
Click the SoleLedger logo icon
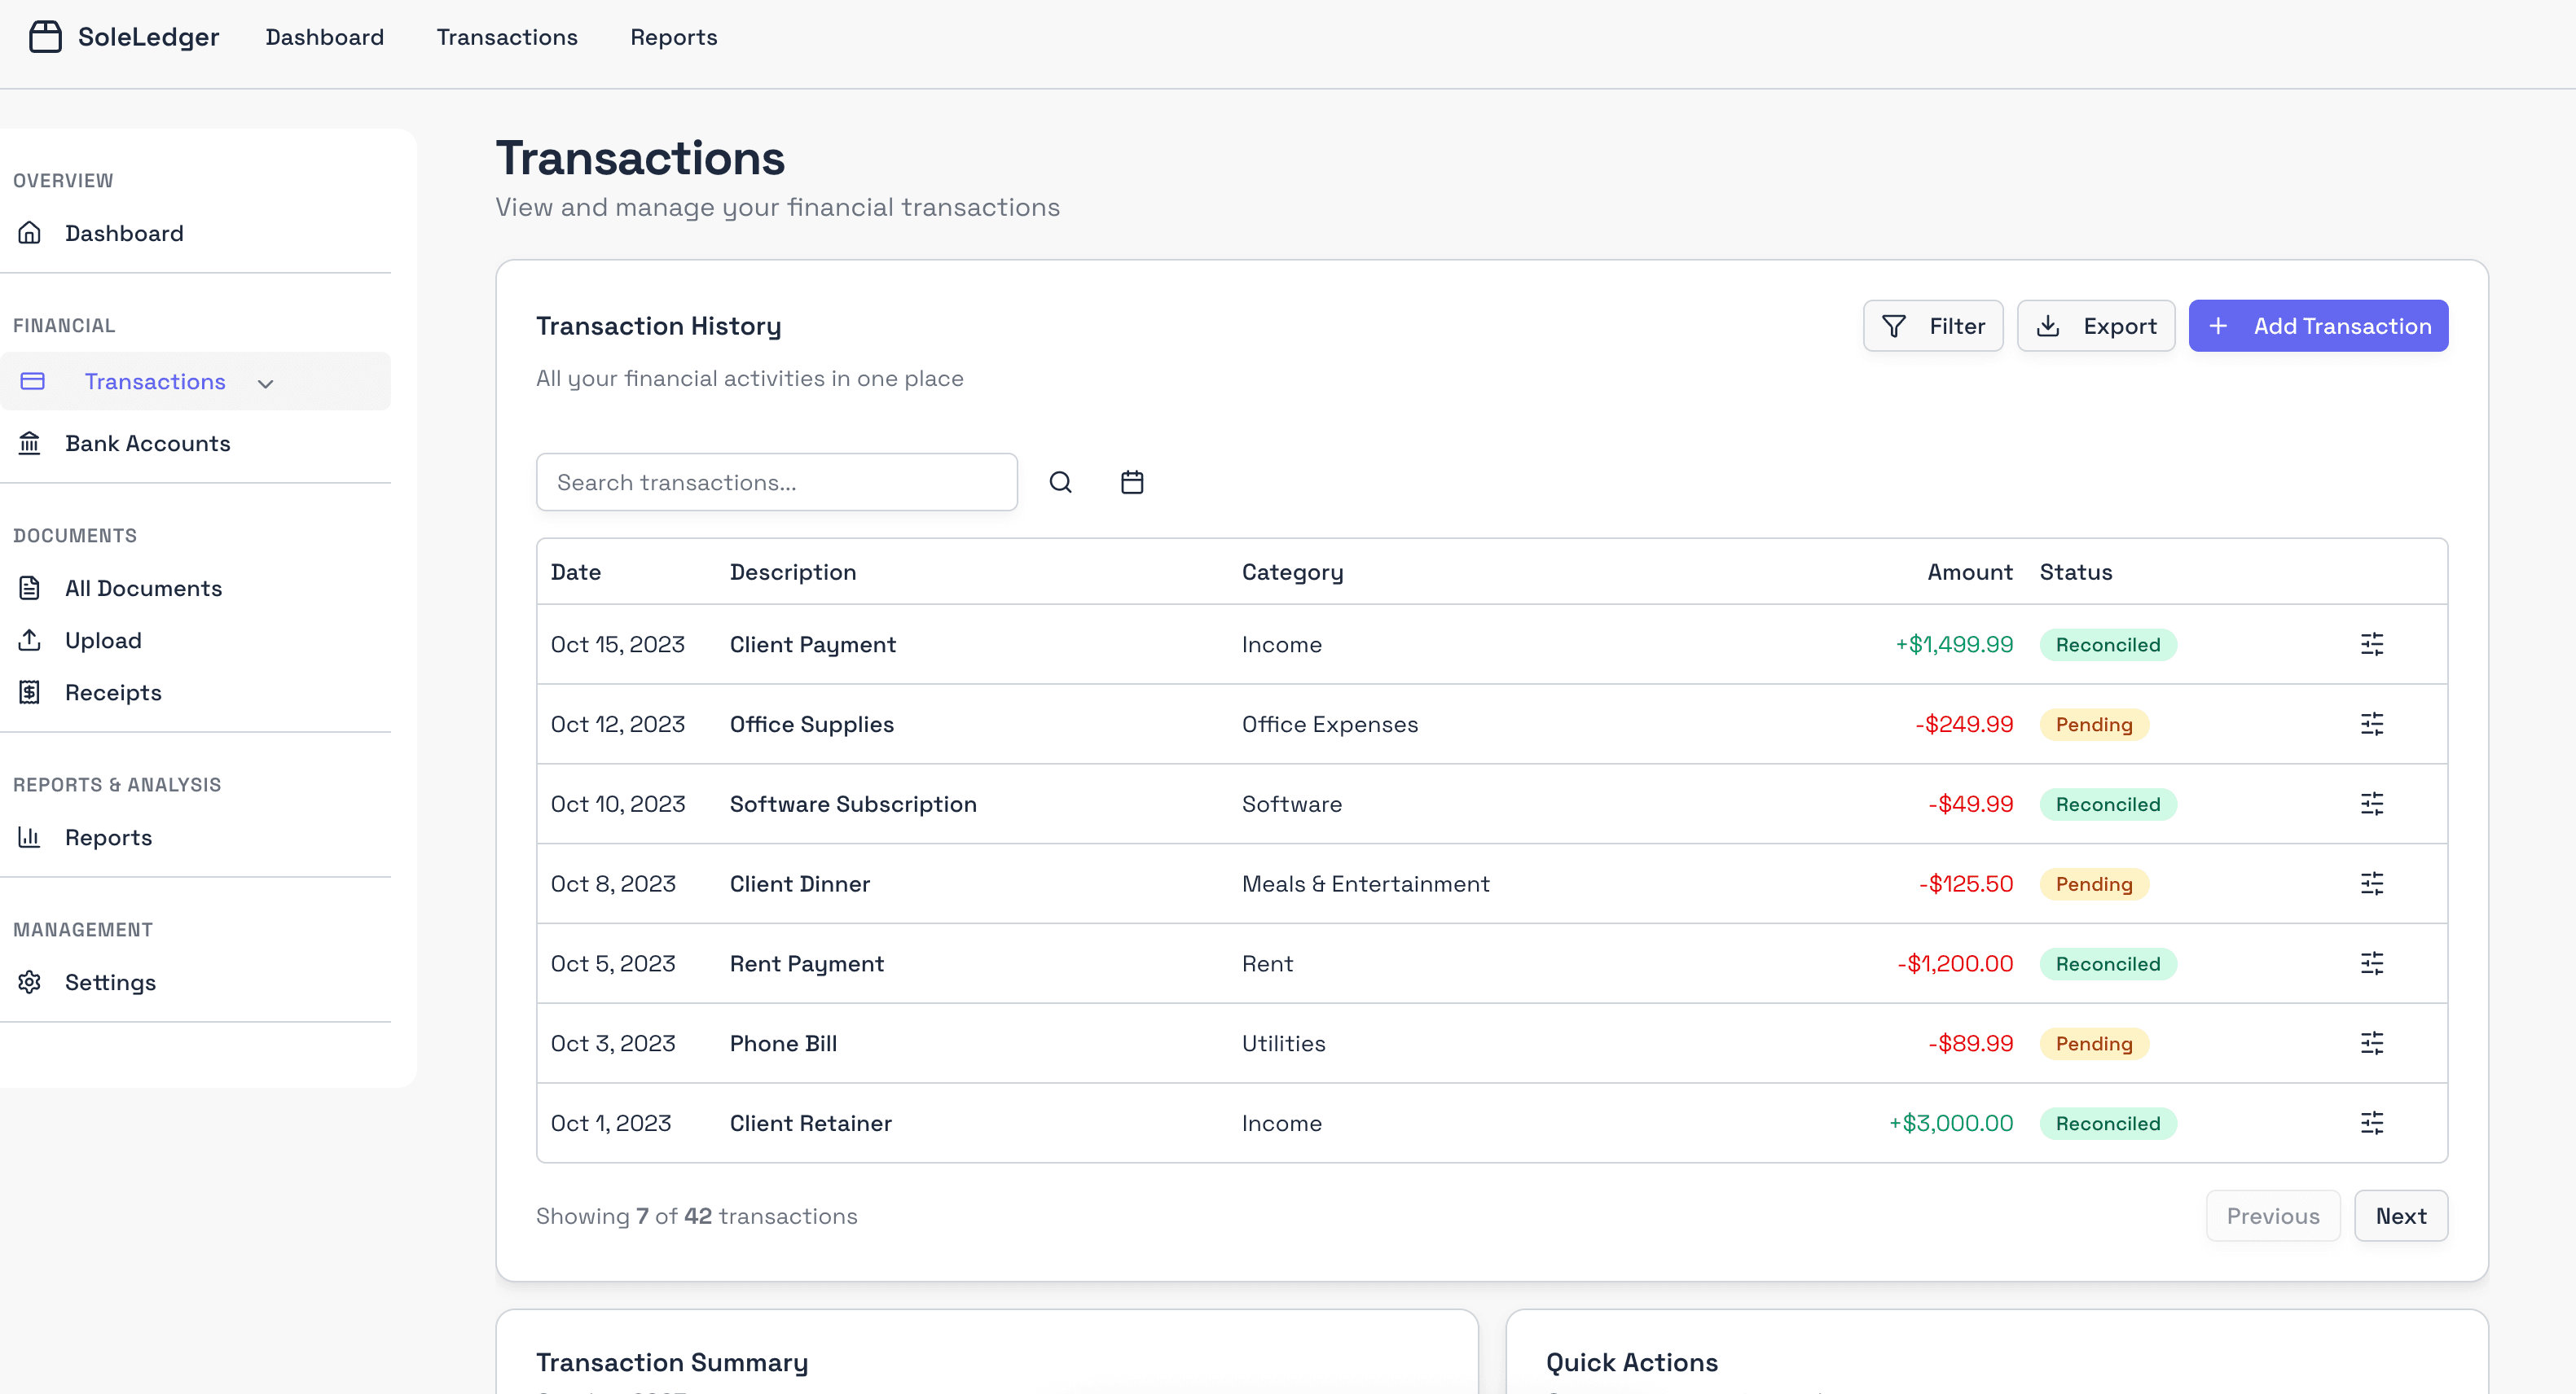point(45,37)
